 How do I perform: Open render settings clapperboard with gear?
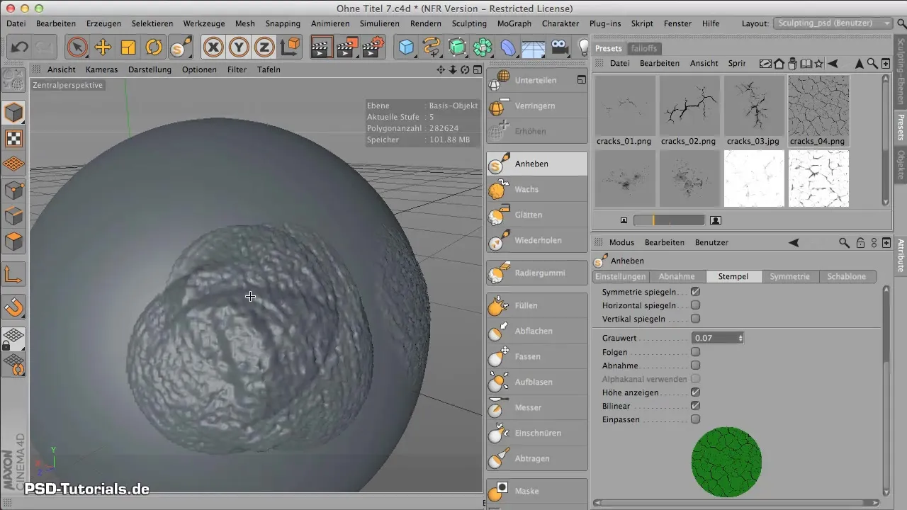(x=373, y=47)
